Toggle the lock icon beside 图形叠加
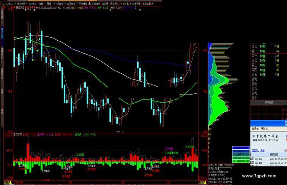The width and height of the screenshot is (287, 185). pos(90,3)
